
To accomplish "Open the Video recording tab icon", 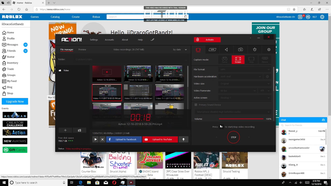I will (x=198, y=50).
